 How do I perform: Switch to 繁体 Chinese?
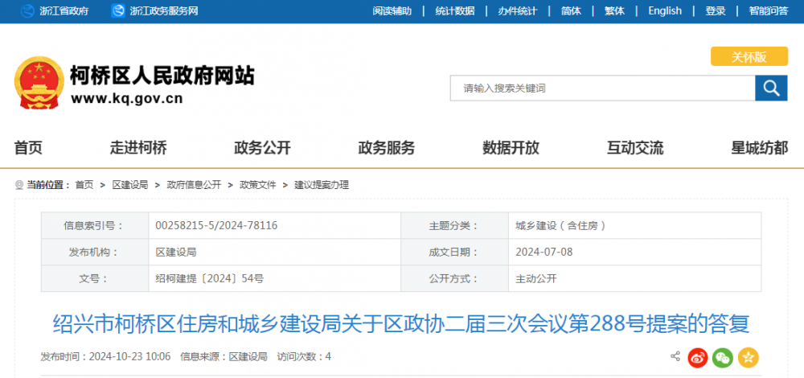coord(614,10)
